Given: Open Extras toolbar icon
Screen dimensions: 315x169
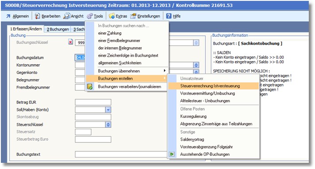Looking at the screenshot, I should [112, 16].
